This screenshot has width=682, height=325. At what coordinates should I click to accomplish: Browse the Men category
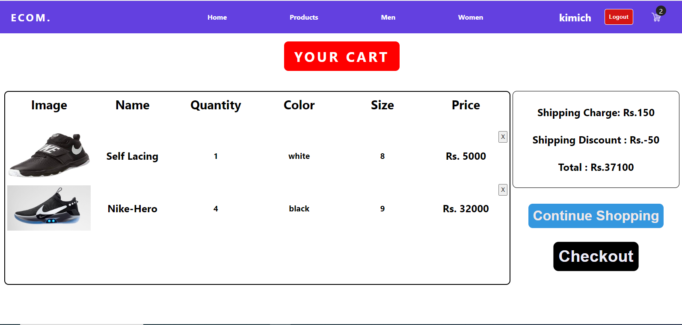pos(388,18)
